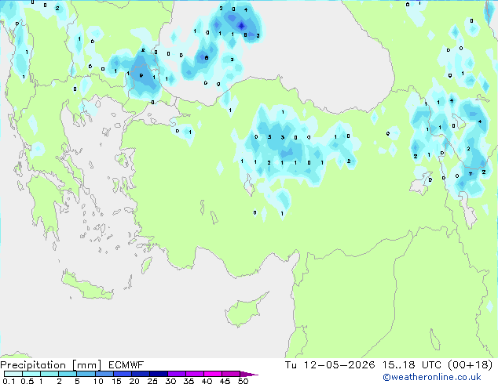Click the Crete island on the map
Screen dimensions: 498x384
(x=87, y=285)
